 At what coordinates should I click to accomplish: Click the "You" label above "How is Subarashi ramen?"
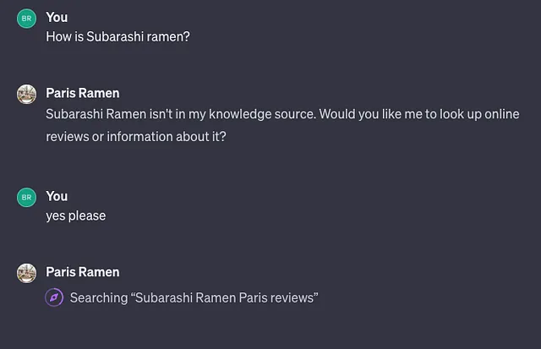click(57, 17)
